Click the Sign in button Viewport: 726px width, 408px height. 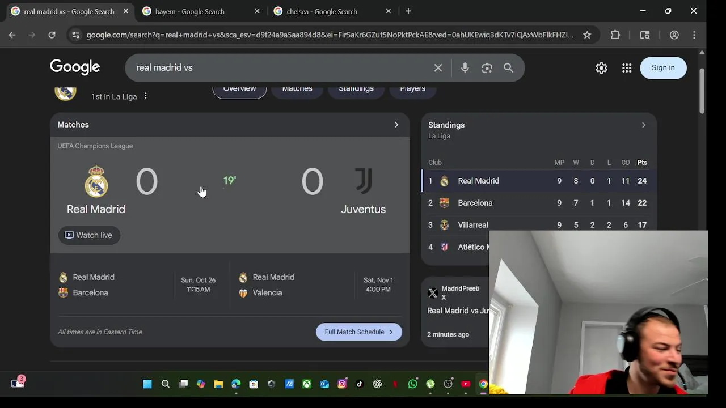tap(663, 68)
